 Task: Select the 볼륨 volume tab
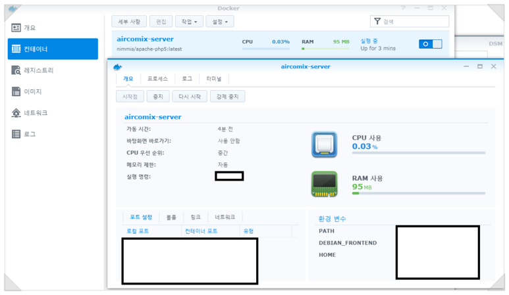pos(171,217)
